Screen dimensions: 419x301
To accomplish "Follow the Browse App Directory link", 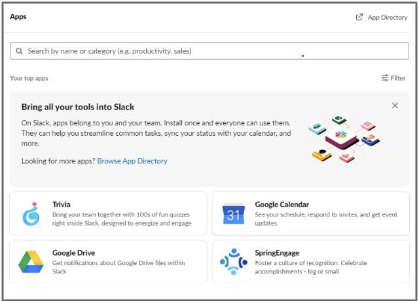I will (x=132, y=161).
